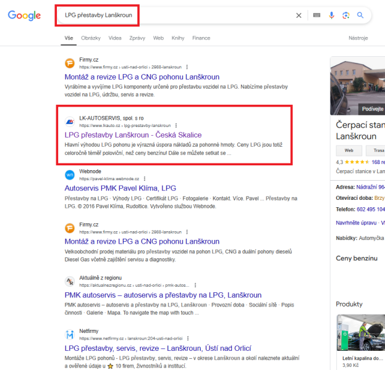The image size is (385, 370).
Task: Click LK-AUTOSERVIS favicon icon
Action: point(70,121)
